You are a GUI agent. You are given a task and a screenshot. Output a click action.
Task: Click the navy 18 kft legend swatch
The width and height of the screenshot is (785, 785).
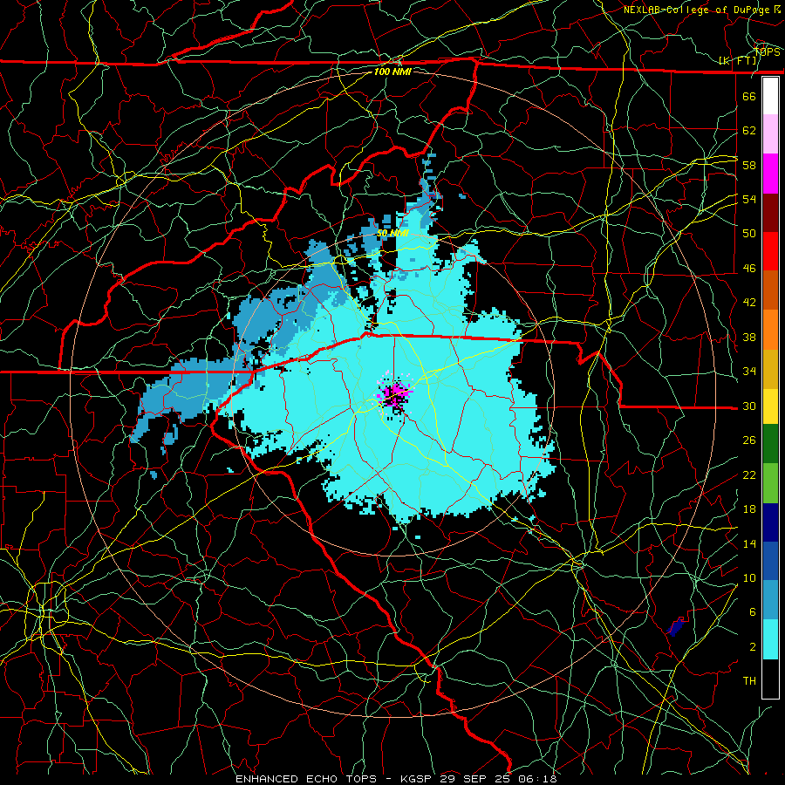(770, 522)
